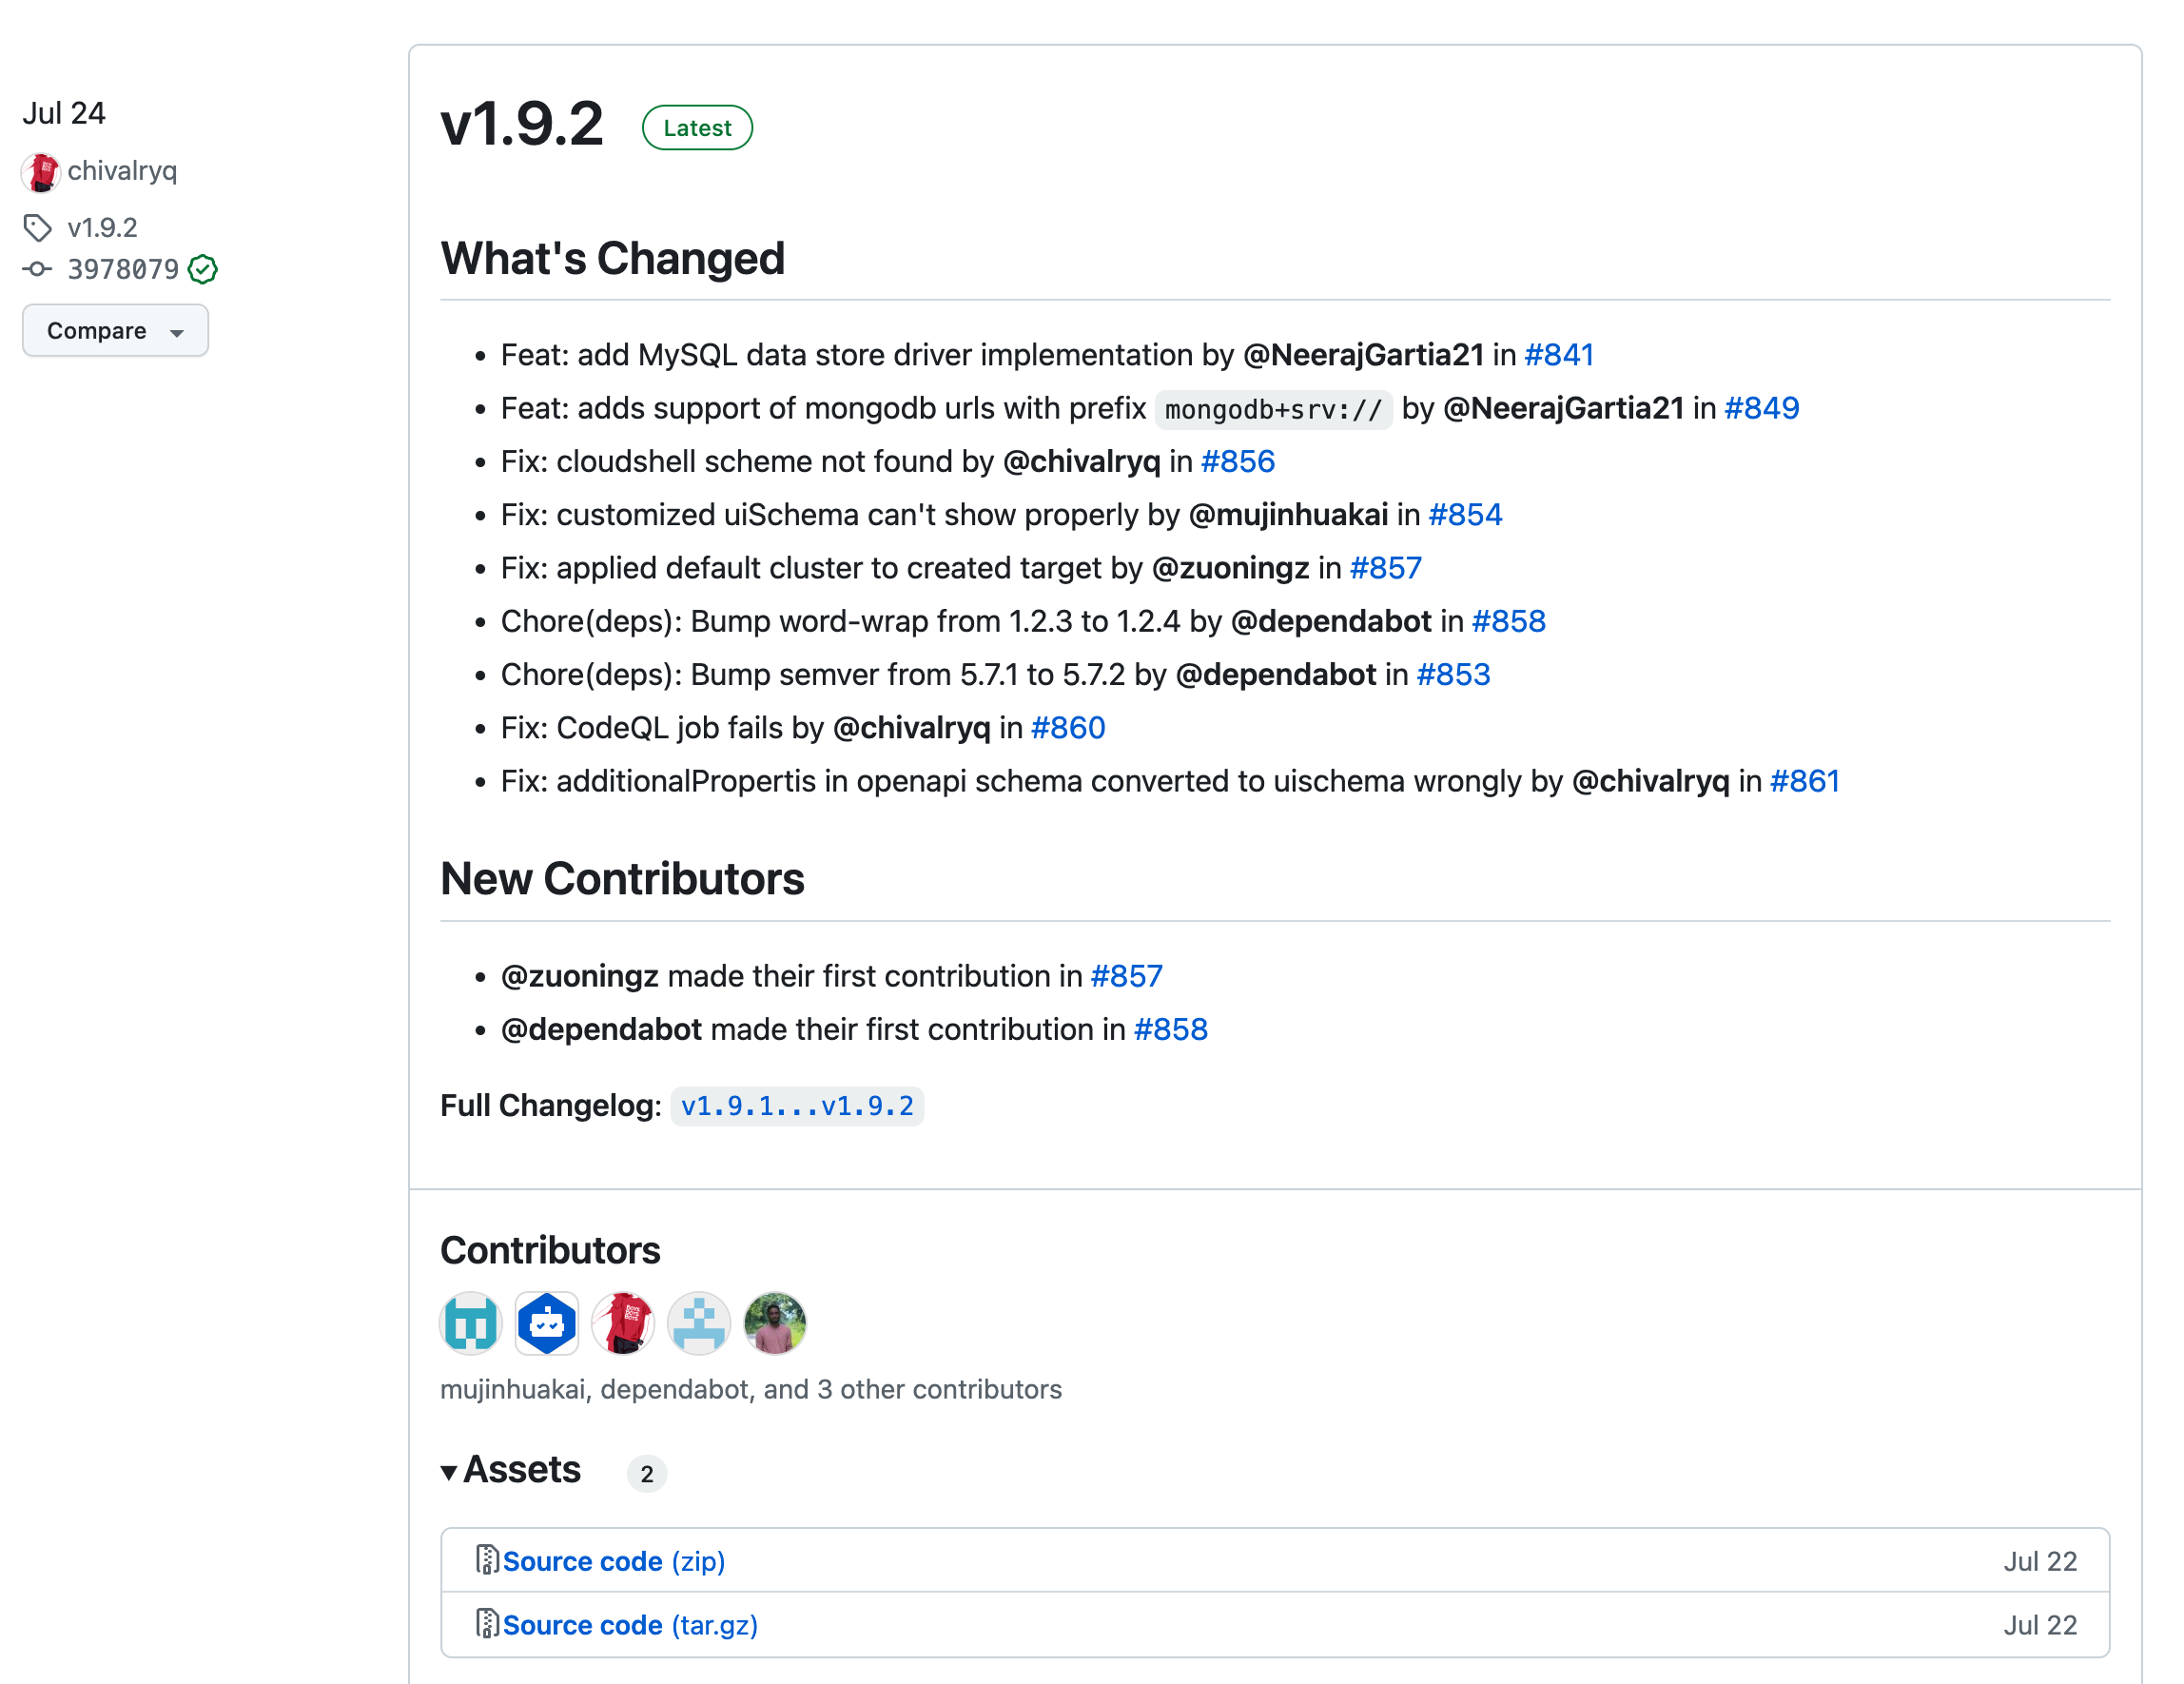Click the zip file icon for Source code
This screenshot has height=1684, width=2184.
coord(487,1560)
